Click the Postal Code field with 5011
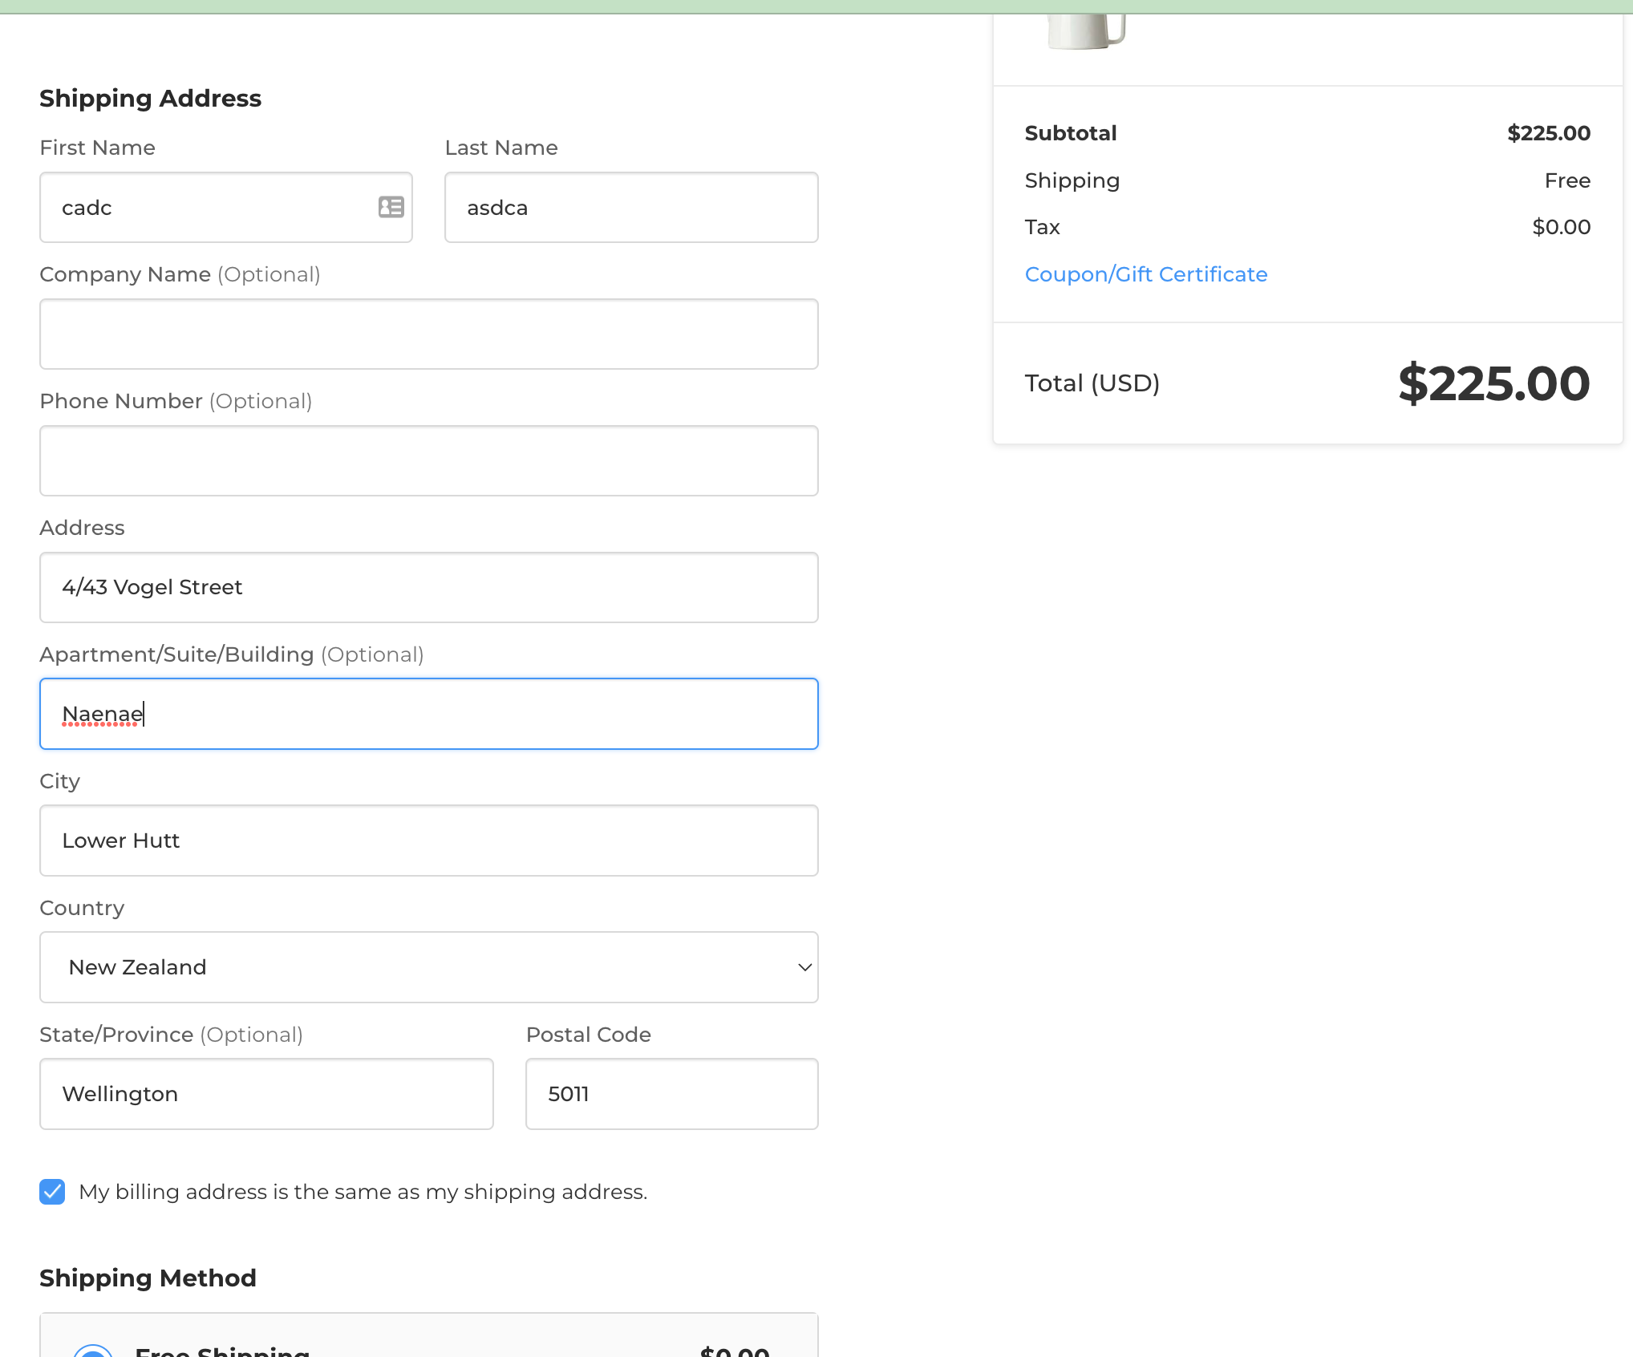 671,1094
